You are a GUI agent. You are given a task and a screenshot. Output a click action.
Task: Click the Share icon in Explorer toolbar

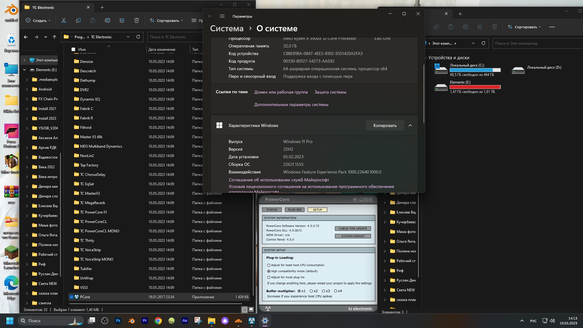click(x=122, y=20)
